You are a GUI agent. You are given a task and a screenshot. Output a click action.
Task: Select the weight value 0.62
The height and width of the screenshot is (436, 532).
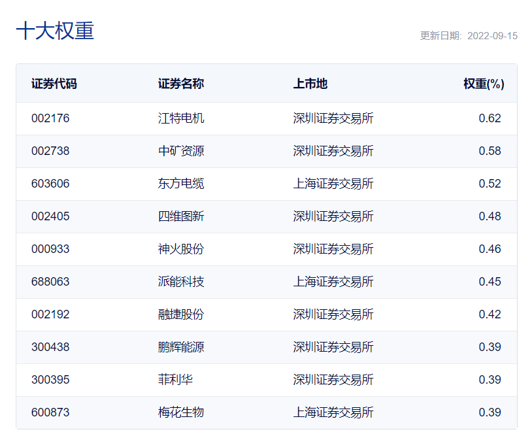tap(490, 118)
